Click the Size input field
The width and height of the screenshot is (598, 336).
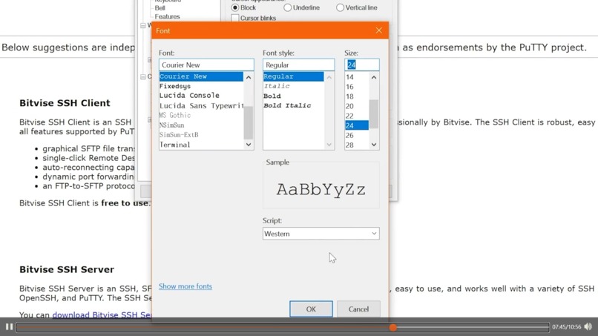362,65
